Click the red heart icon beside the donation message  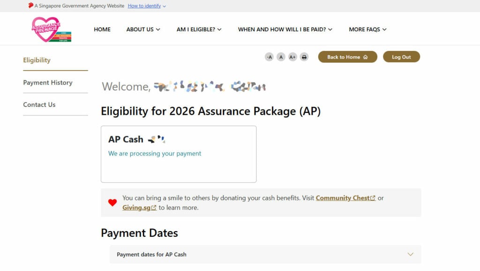[112, 203]
